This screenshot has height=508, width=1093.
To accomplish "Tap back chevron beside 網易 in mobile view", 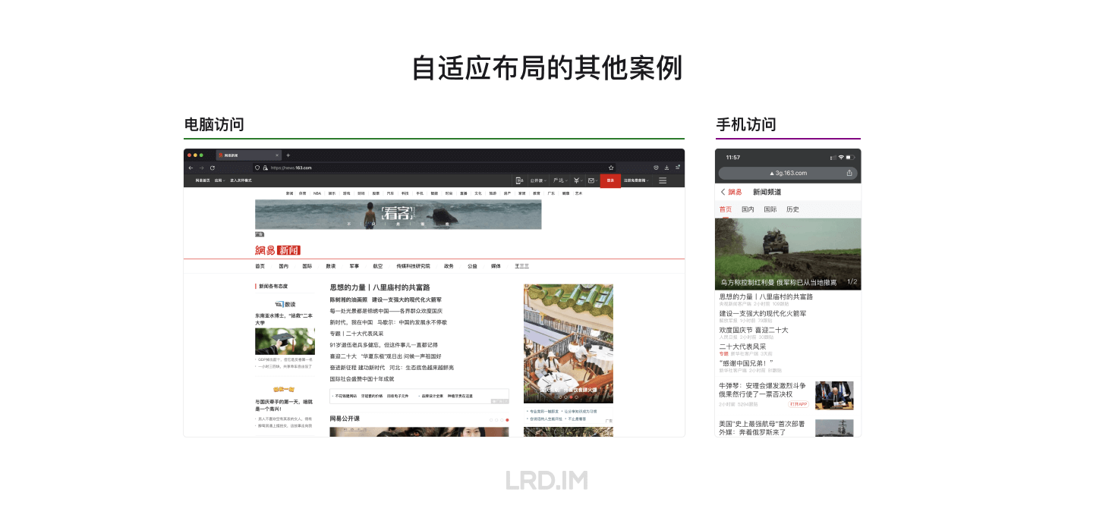I will [723, 192].
